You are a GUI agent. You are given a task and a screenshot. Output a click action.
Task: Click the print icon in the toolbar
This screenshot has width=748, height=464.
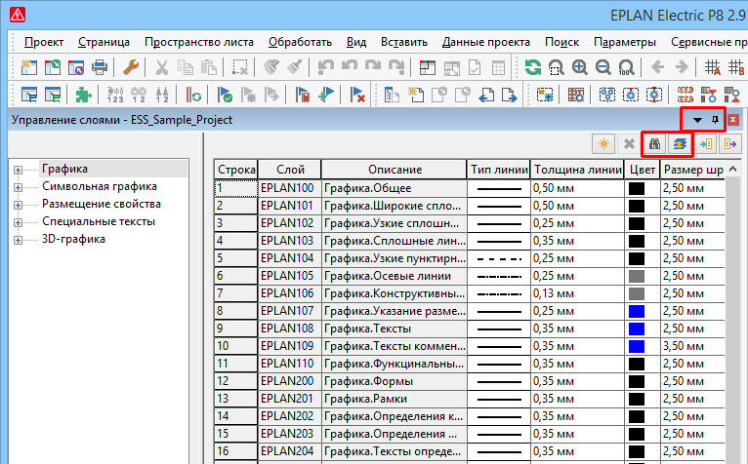(x=100, y=67)
